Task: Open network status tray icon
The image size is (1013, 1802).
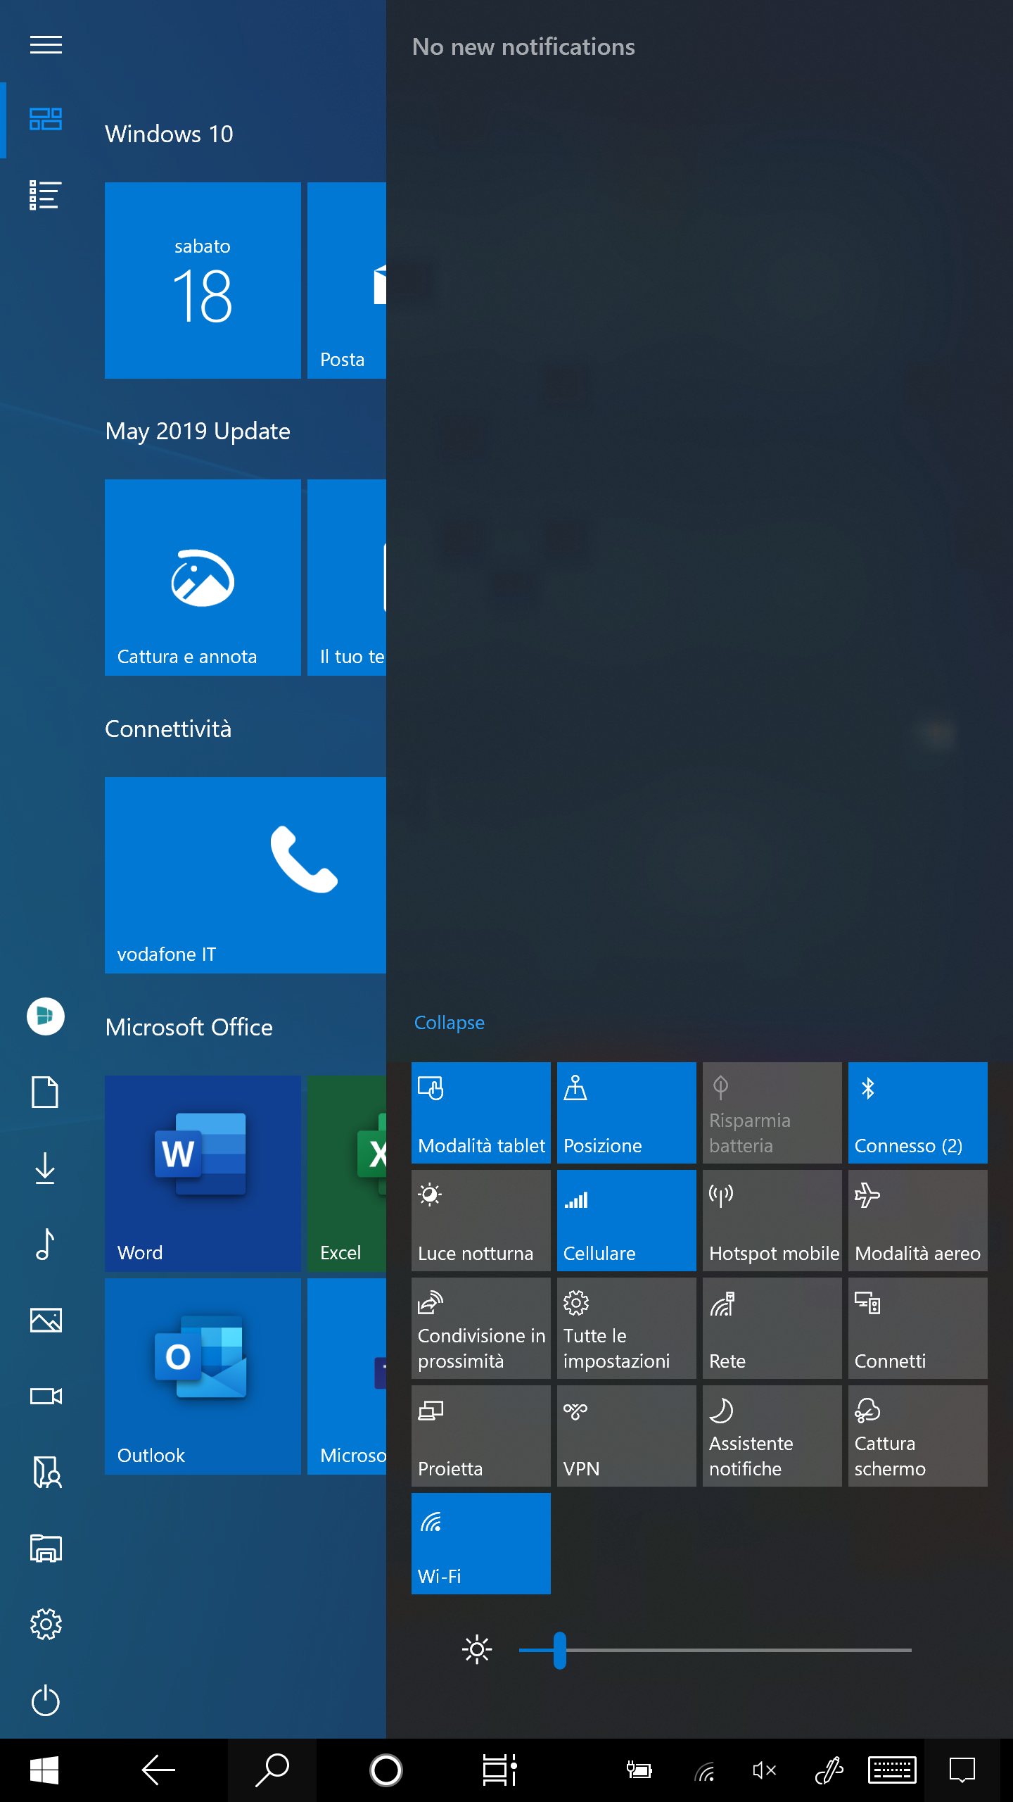Action: [x=705, y=1770]
